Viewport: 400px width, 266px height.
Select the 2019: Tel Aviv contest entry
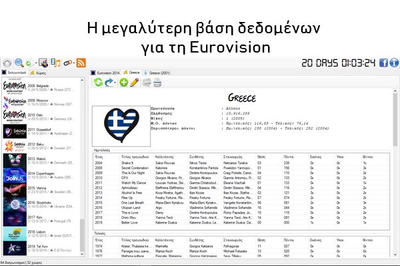pyautogui.click(x=41, y=248)
